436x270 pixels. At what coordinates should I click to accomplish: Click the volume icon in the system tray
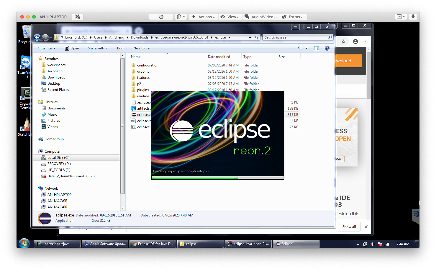pos(373,244)
